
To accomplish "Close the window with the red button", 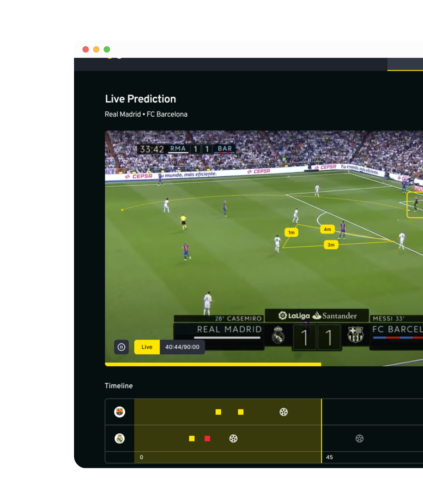I will point(86,49).
